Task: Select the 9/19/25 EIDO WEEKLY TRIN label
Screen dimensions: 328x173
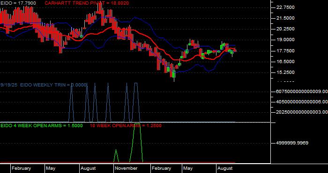Action: [43, 85]
